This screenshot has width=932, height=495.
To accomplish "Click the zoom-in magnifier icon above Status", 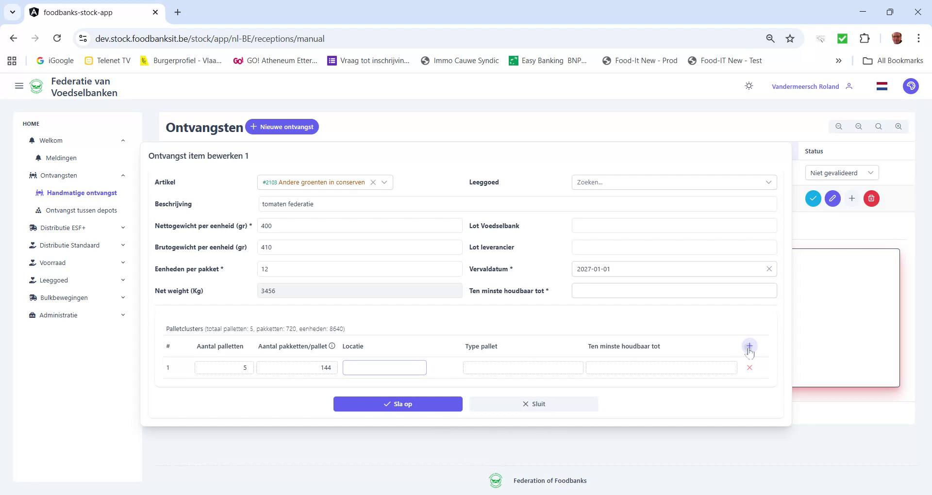I will click(x=898, y=126).
